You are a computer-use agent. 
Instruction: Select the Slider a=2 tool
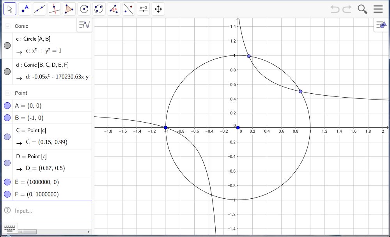(143, 9)
